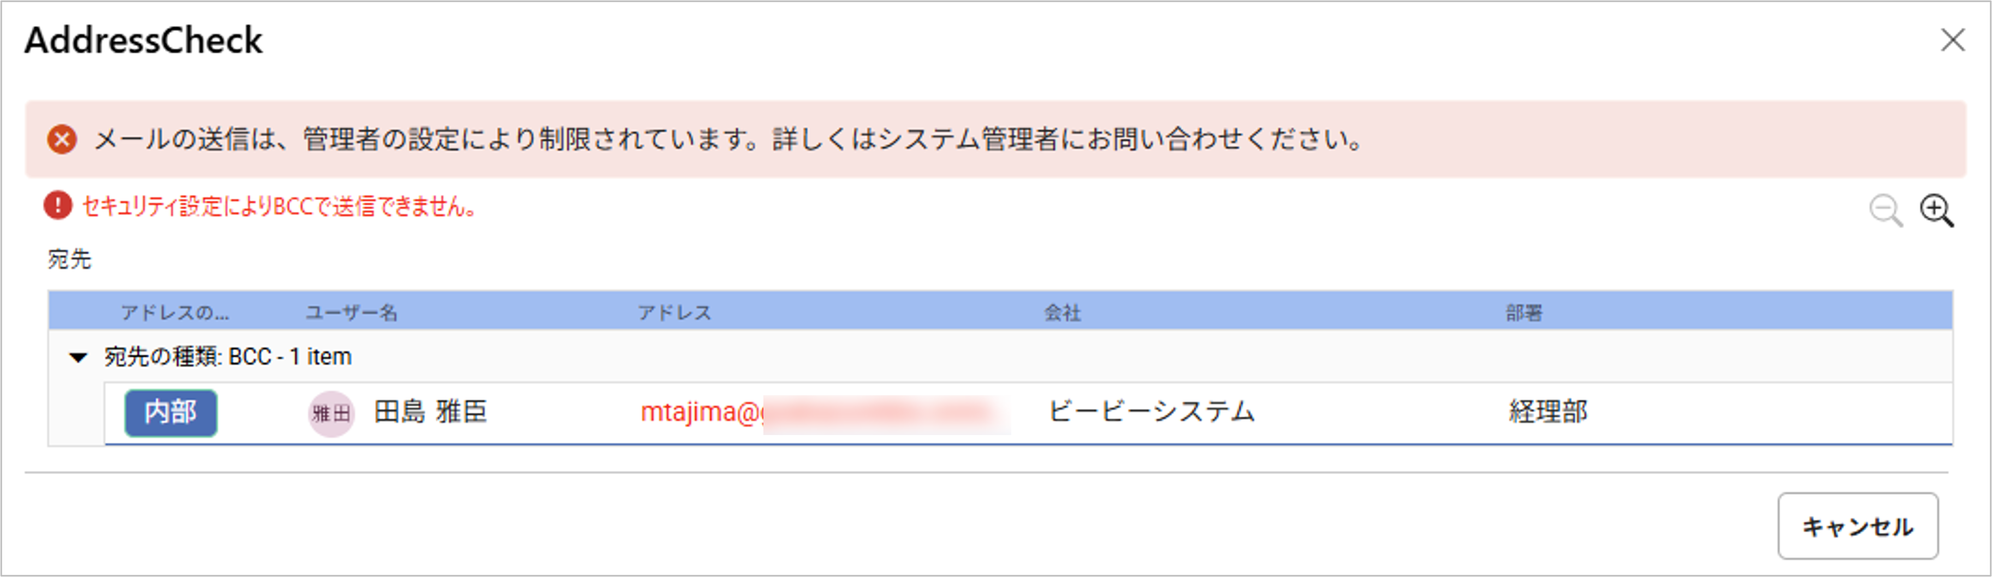
Task: Sort by the ユーザー名 column header
Action: 352,312
